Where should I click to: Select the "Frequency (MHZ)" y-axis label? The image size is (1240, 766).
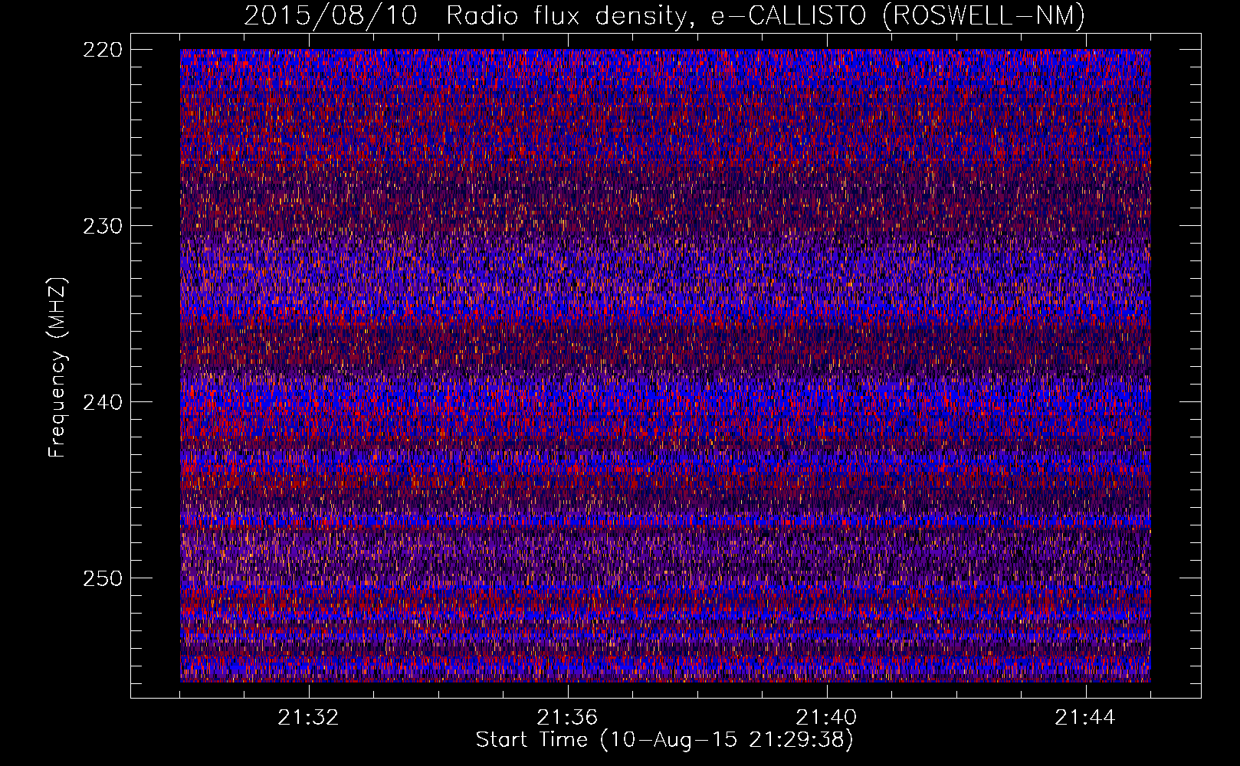57,367
